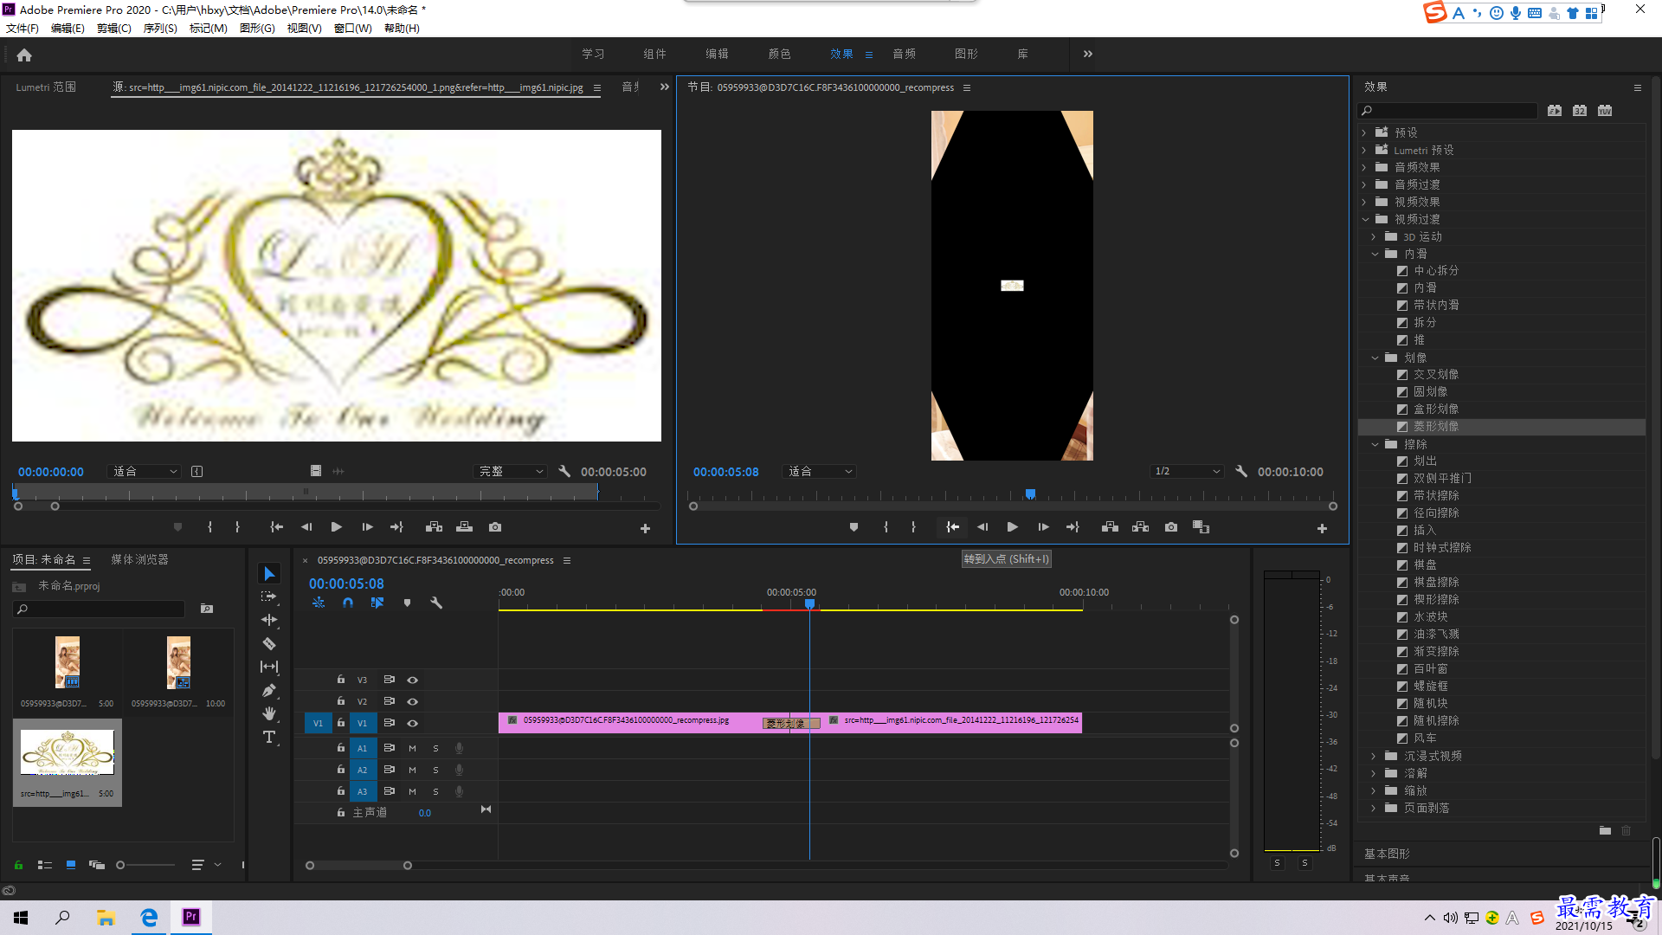The image size is (1662, 935).
Task: Toggle lock on track A3
Action: (x=341, y=791)
